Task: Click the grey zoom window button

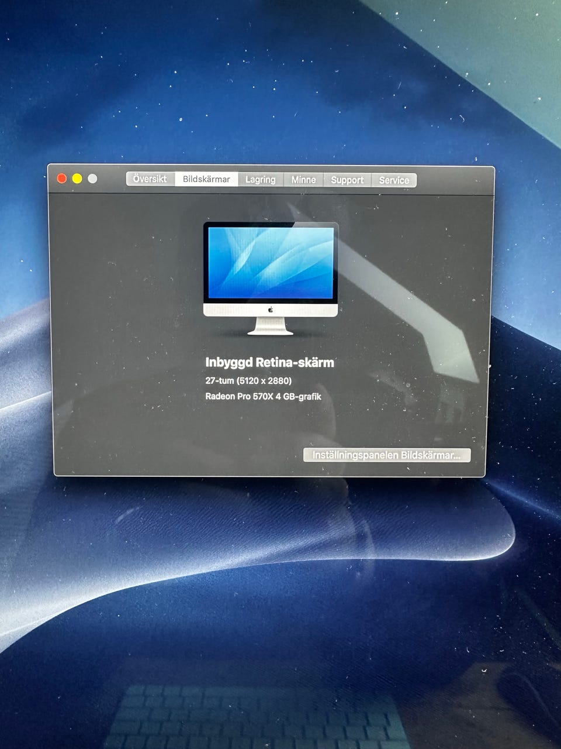Action: pos(92,178)
